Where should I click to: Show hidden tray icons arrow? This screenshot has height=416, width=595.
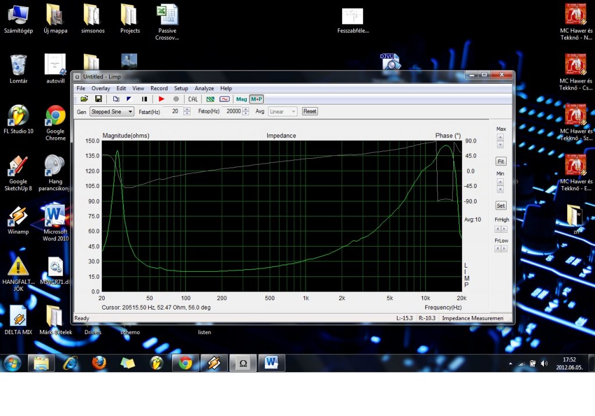511,364
